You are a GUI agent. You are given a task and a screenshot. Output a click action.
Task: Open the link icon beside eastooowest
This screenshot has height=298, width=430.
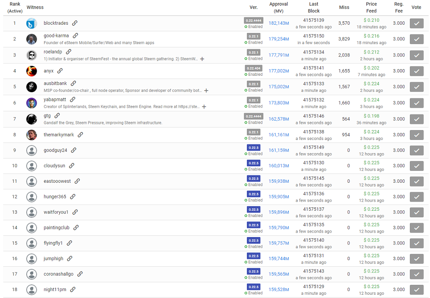(77, 181)
